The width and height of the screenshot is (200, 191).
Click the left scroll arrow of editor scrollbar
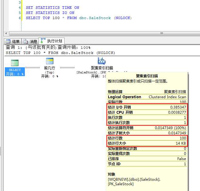[6, 34]
